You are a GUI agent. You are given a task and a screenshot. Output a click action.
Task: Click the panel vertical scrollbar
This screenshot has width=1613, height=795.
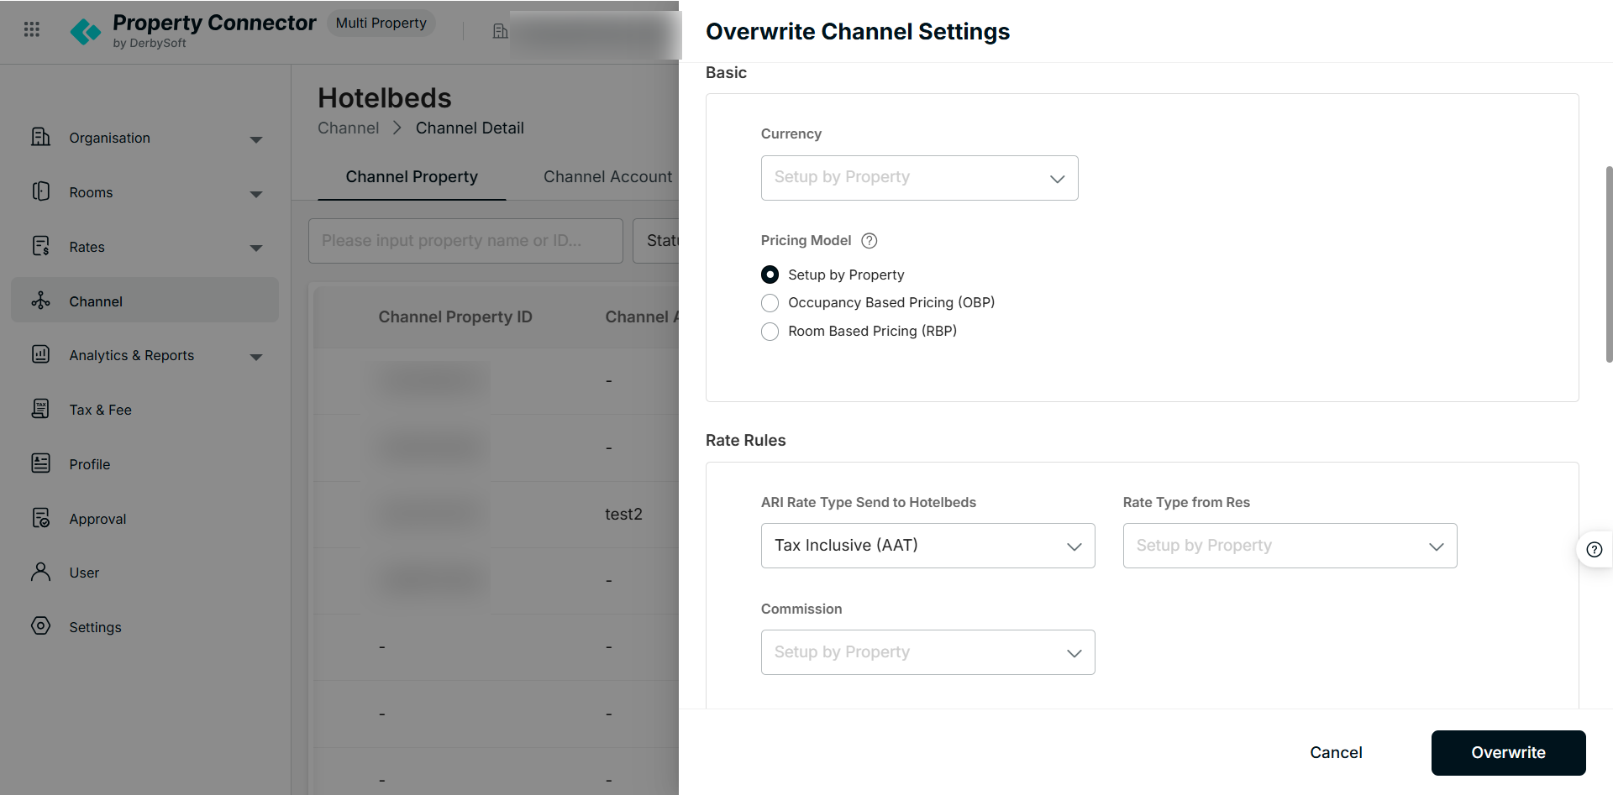(x=1608, y=264)
